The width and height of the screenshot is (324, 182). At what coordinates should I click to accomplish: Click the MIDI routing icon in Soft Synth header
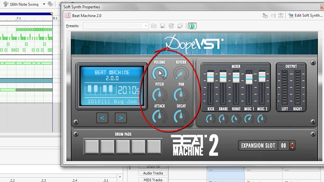(265, 15)
